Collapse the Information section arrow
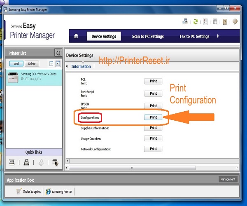 [x=67, y=66]
